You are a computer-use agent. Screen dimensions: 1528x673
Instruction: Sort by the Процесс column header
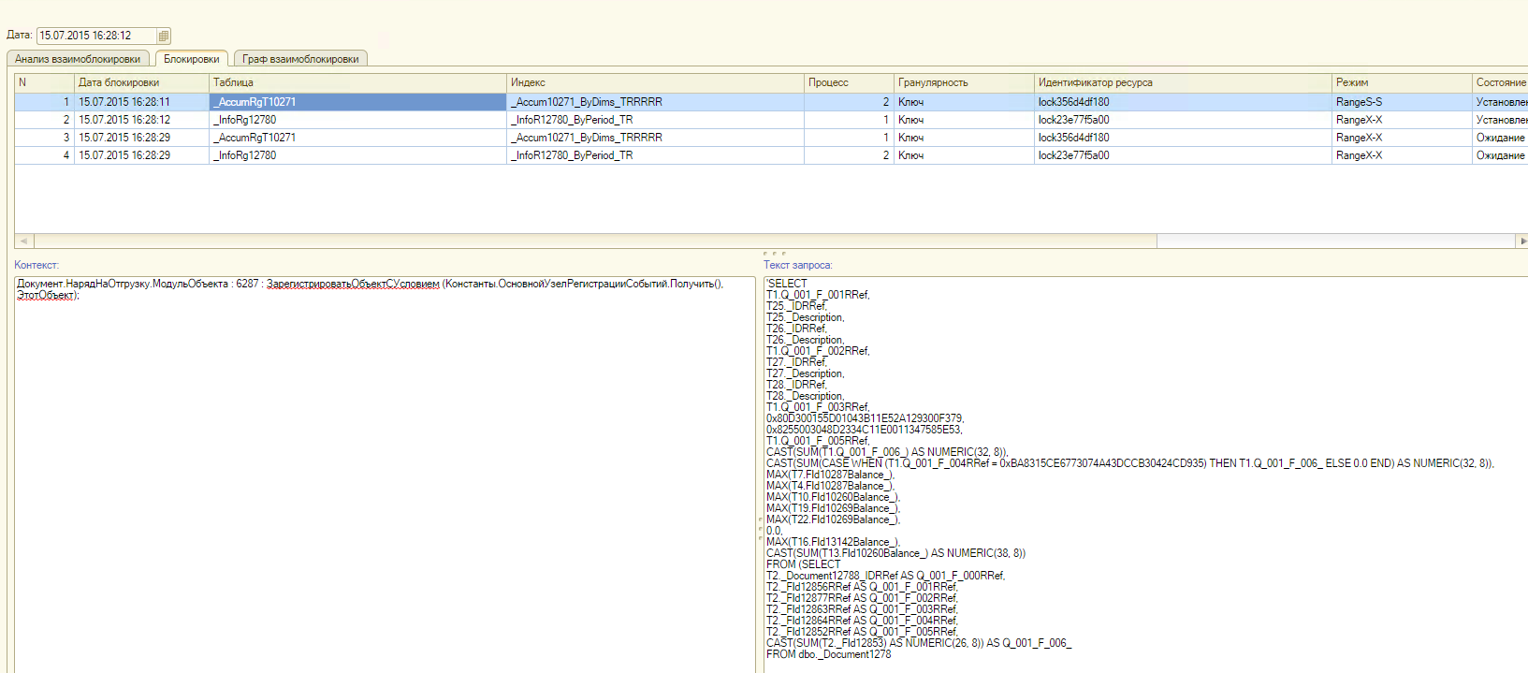pos(849,82)
